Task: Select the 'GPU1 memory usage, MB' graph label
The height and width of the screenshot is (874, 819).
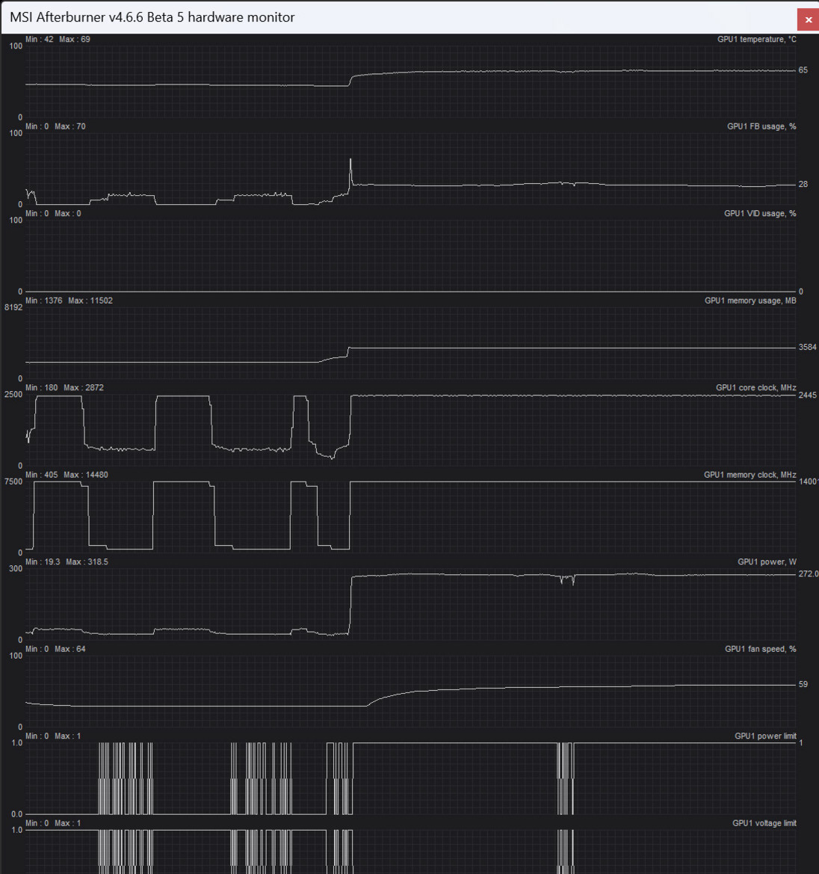Action: [x=750, y=301]
